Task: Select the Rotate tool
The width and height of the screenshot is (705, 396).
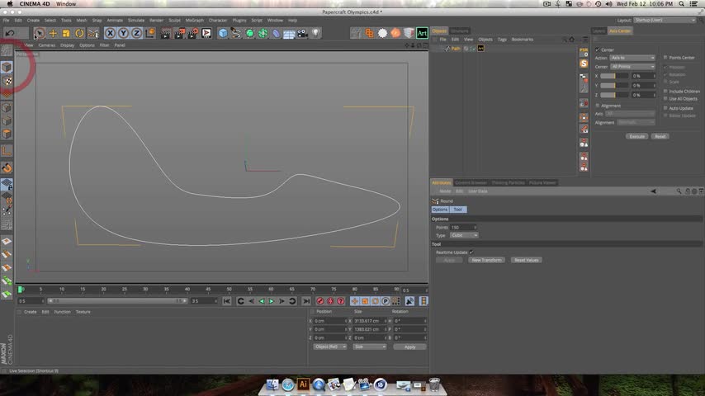Action: 80,33
